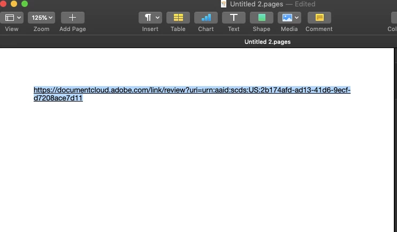
Task: Open the View sidebar options button
Action: [x=10, y=18]
